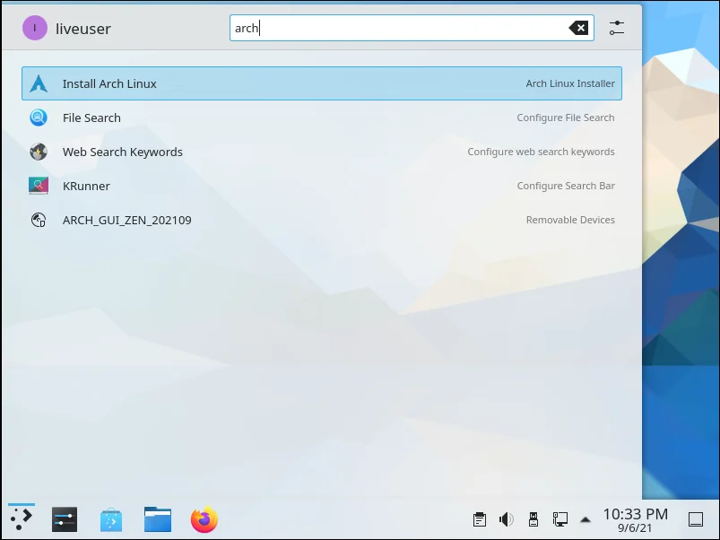The height and width of the screenshot is (540, 720).
Task: Click the liveuser avatar
Action: pyautogui.click(x=35, y=28)
